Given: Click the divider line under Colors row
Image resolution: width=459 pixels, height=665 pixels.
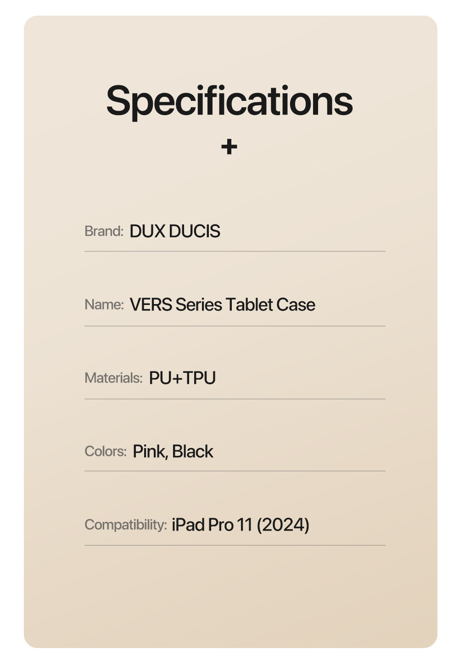Looking at the screenshot, I should coord(235,471).
